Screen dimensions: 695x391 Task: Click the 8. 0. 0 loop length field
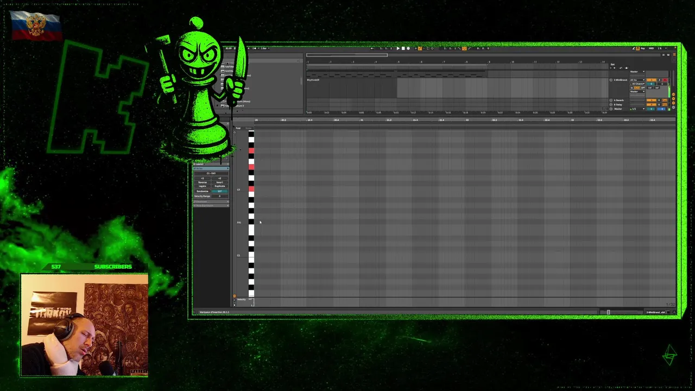483,48
